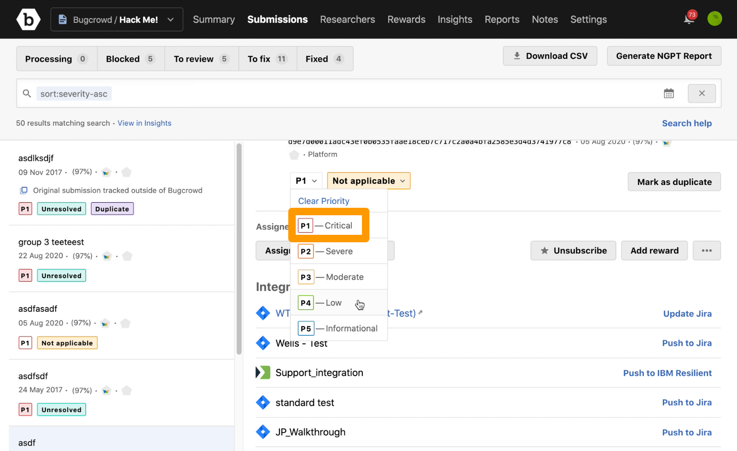Open group 3 teeteest submission
The width and height of the screenshot is (737, 451).
point(51,242)
